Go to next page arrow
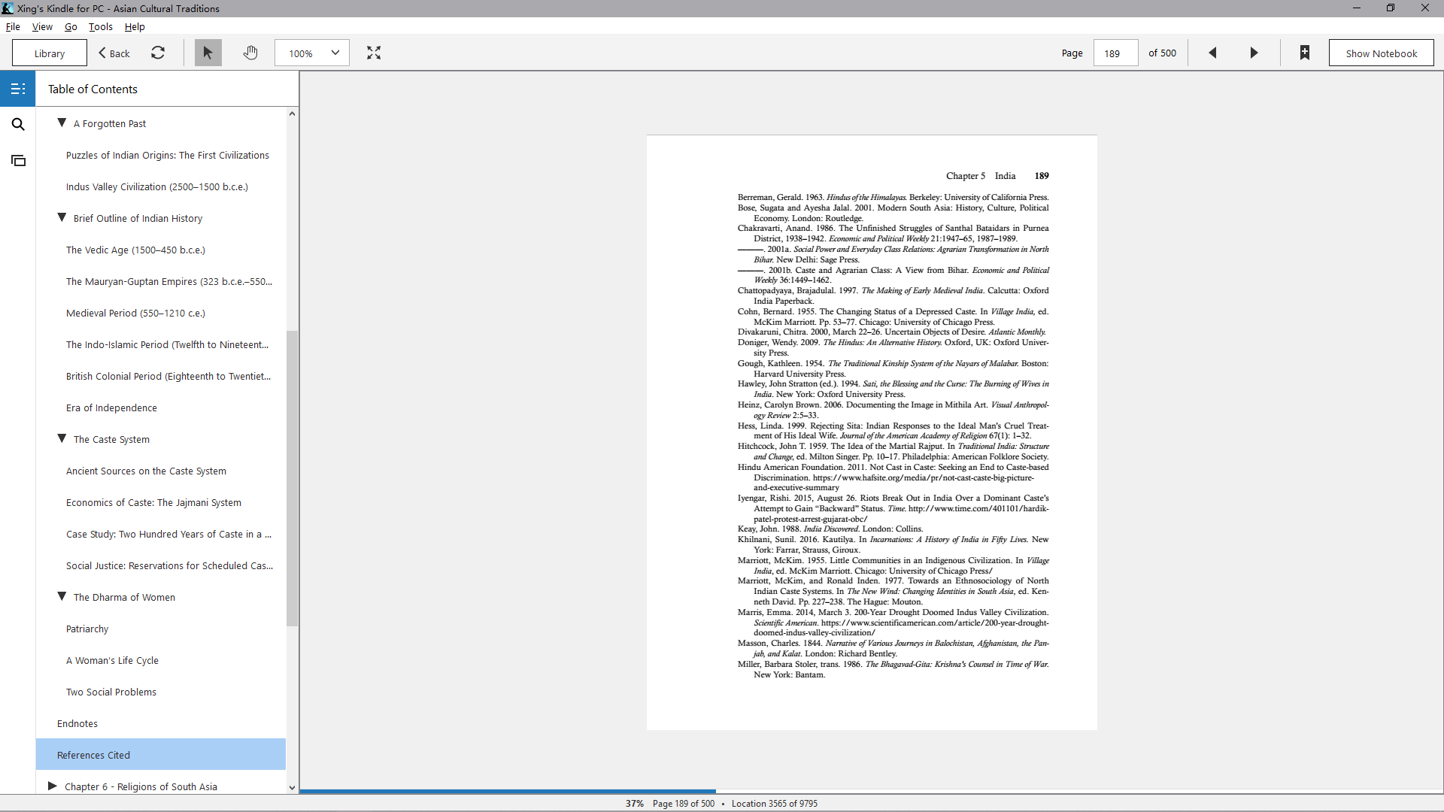Viewport: 1444px width, 812px height. click(1254, 53)
